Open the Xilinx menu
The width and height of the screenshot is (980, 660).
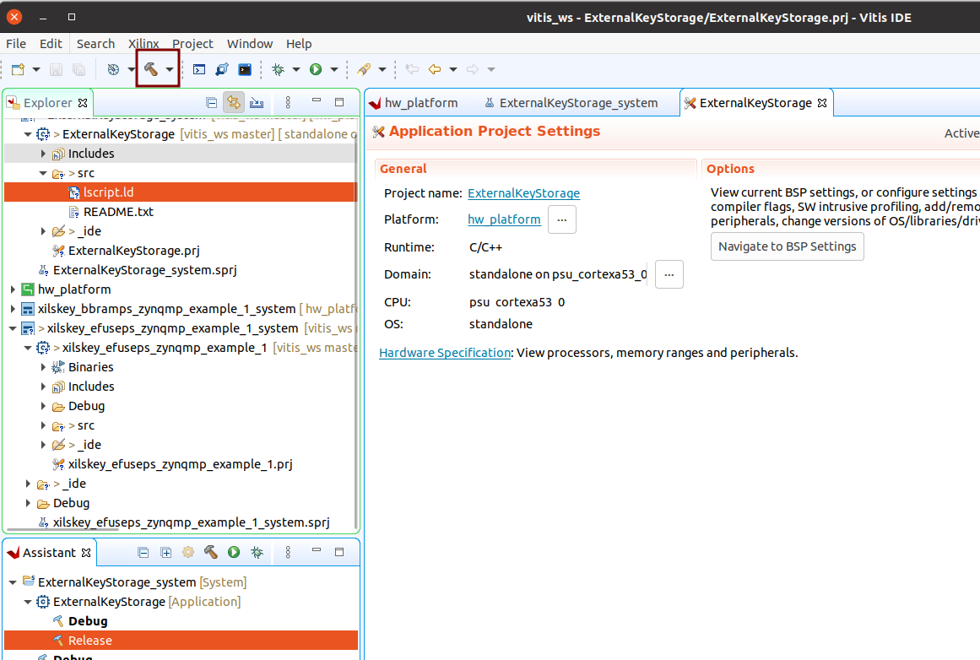[143, 44]
